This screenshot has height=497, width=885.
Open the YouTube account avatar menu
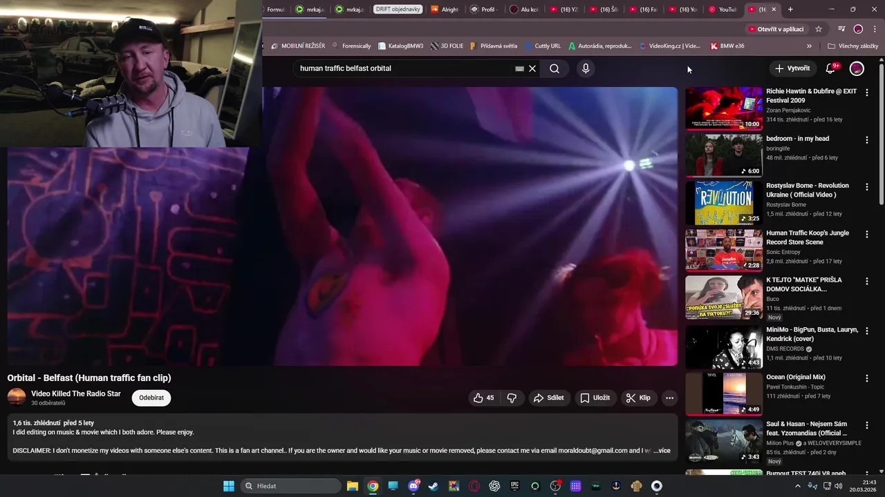(857, 68)
